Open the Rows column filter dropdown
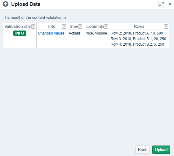The image size is (174, 156). pyautogui.click(x=166, y=27)
